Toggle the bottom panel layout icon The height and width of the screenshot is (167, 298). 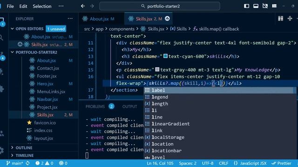[x=256, y=6]
